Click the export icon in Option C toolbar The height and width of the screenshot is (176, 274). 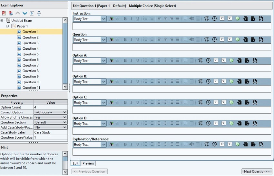coord(247,102)
